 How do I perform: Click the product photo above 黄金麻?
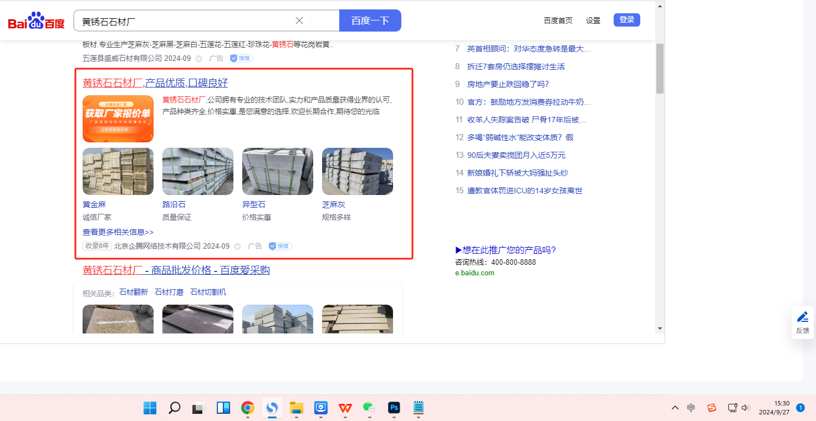point(118,171)
